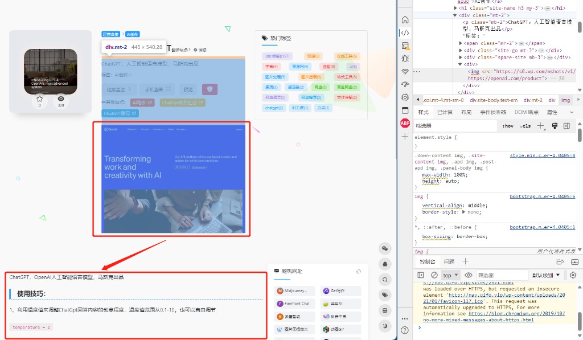Click the div.site-body.text-sm breadcrumb
The image size is (583, 340).
pyautogui.click(x=494, y=100)
